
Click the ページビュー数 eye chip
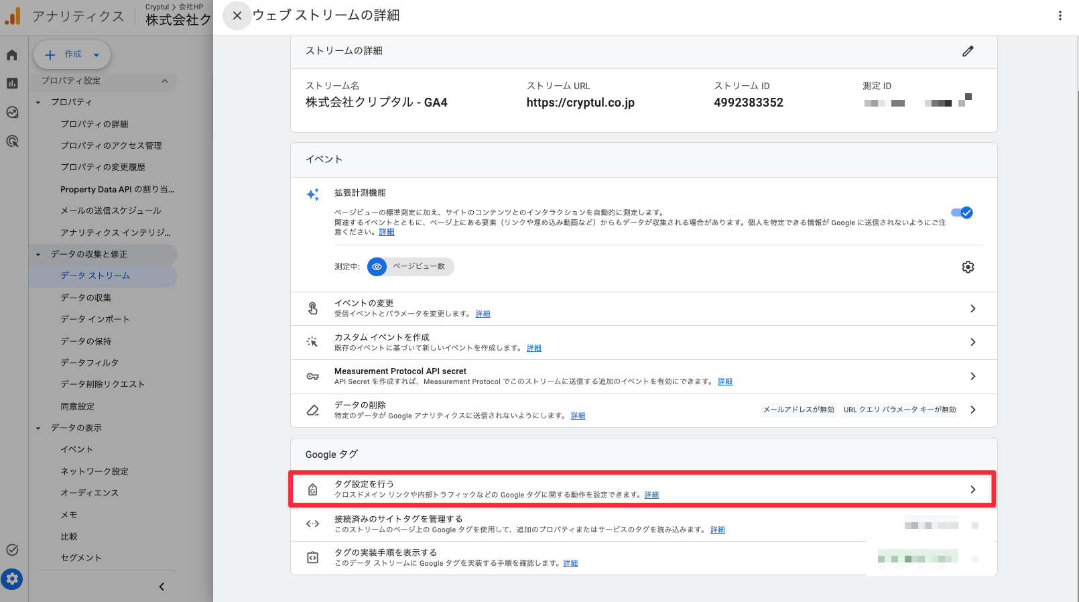point(410,267)
